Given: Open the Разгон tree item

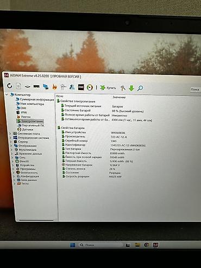Looking at the screenshot, I should [x=26, y=117].
